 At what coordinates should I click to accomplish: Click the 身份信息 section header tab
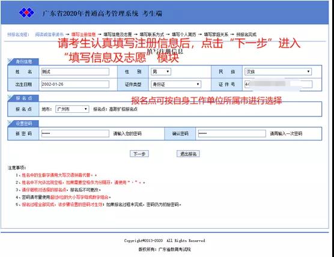pos(23,62)
